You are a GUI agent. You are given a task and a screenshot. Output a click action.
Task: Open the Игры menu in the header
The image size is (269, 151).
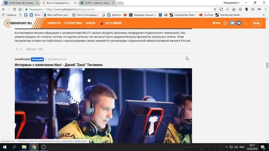tap(216, 23)
